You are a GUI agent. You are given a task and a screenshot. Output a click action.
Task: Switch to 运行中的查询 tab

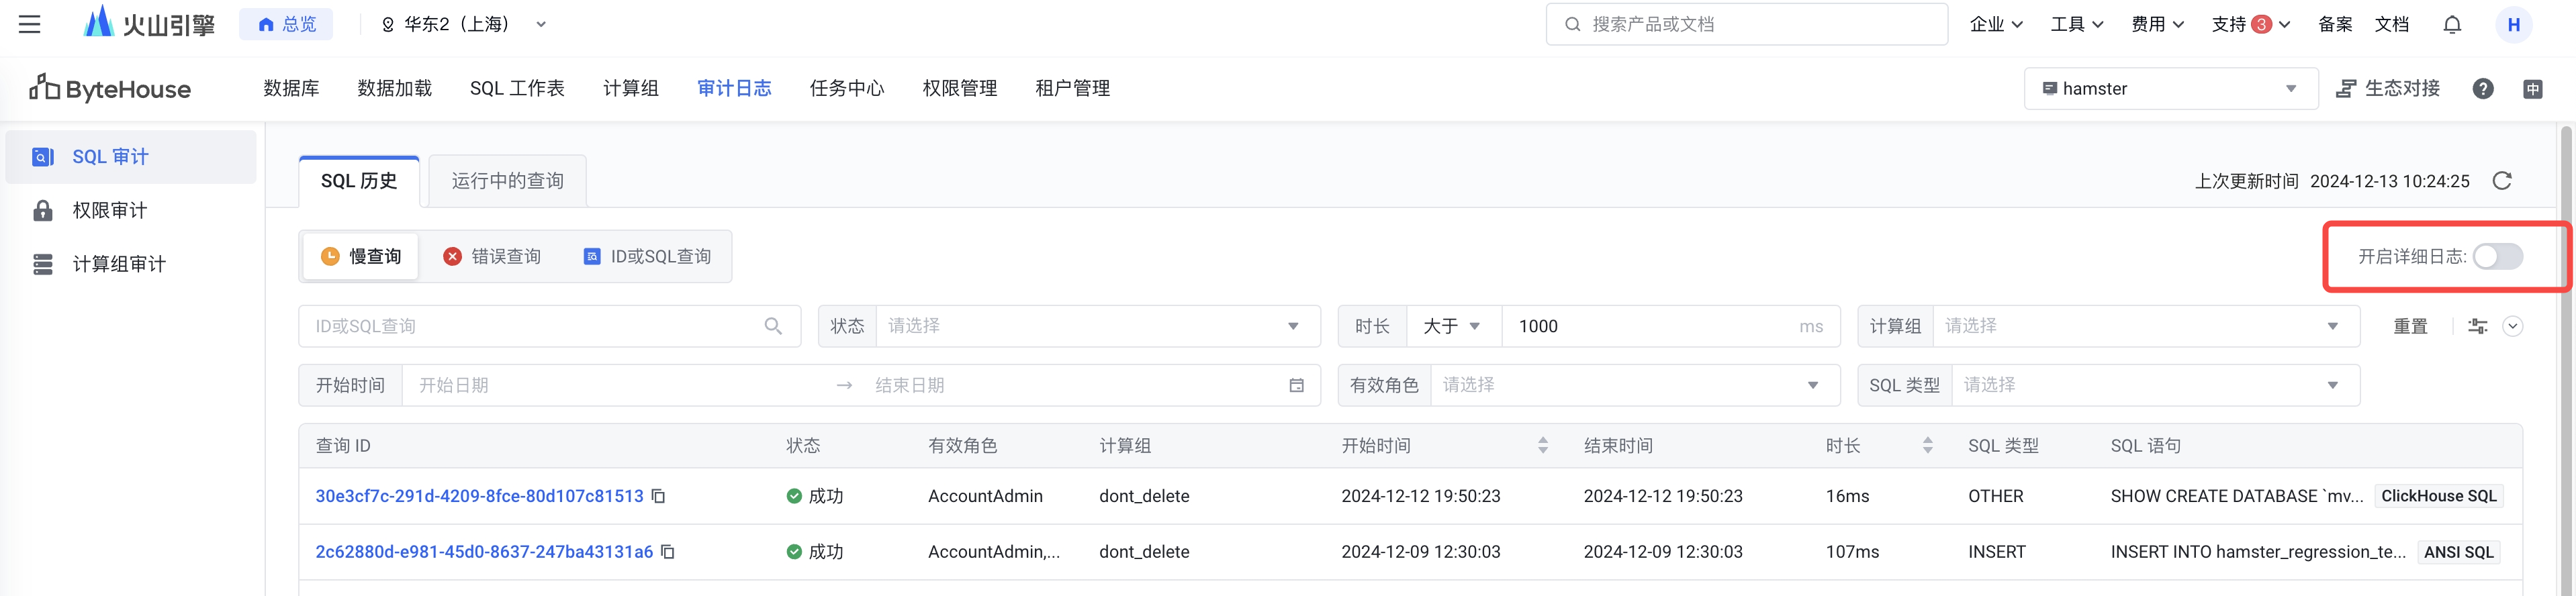(x=507, y=181)
